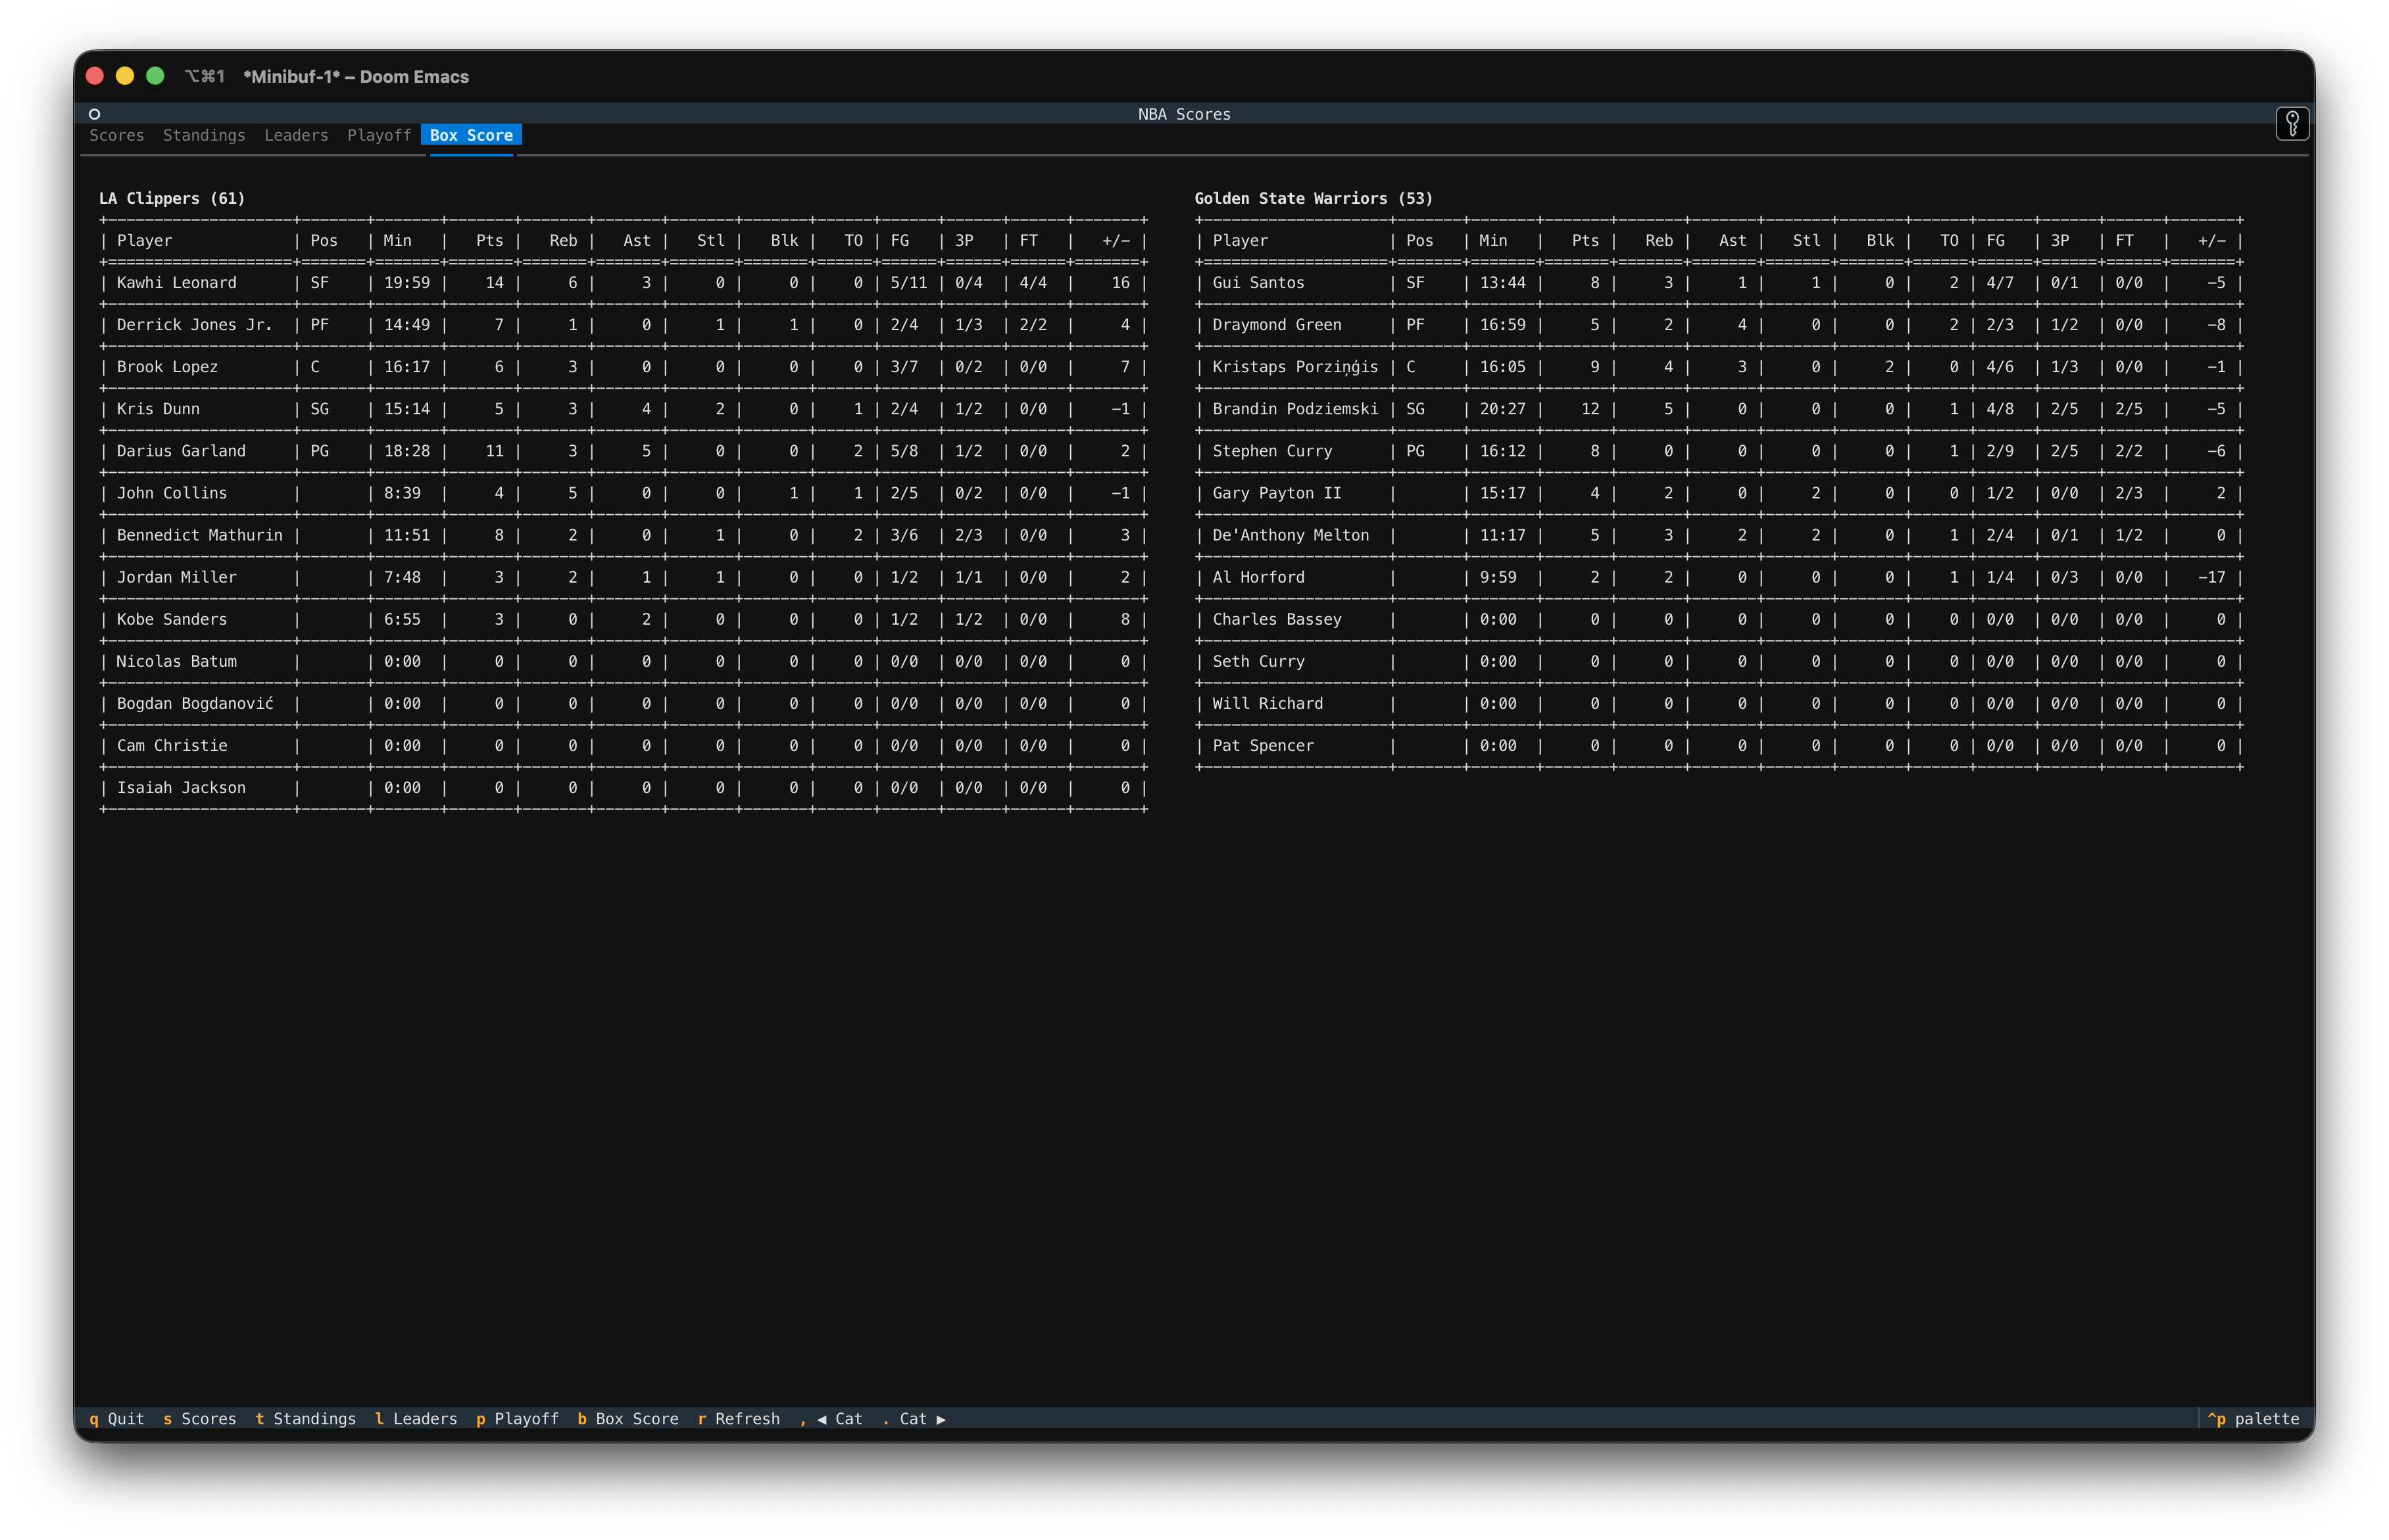The width and height of the screenshot is (2389, 1540).
Task: Click Standings shortcut in the footer
Action: pos(305,1419)
